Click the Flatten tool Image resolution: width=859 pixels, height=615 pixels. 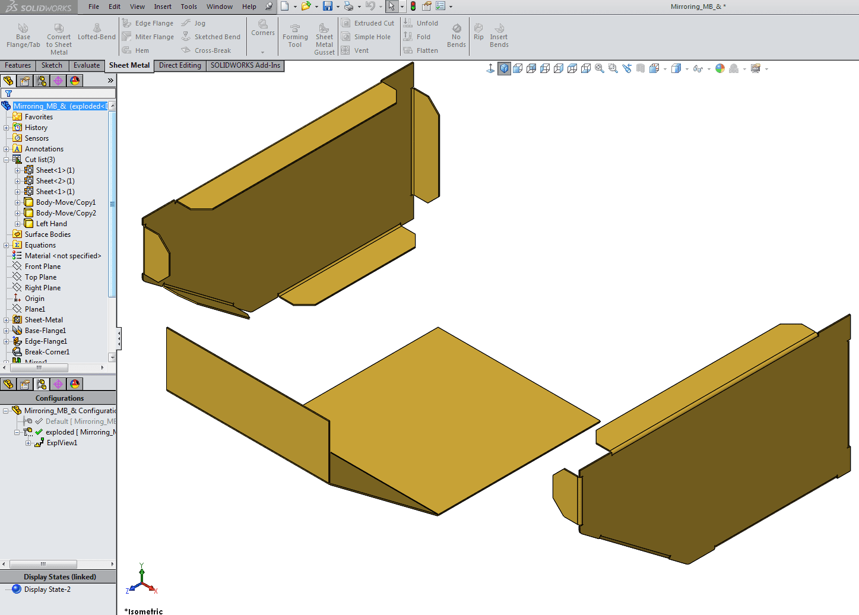421,50
